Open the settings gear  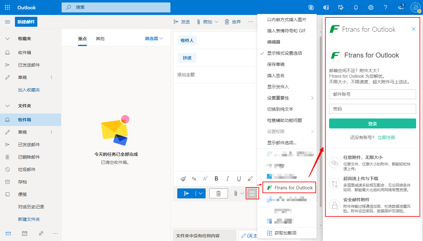371,7
